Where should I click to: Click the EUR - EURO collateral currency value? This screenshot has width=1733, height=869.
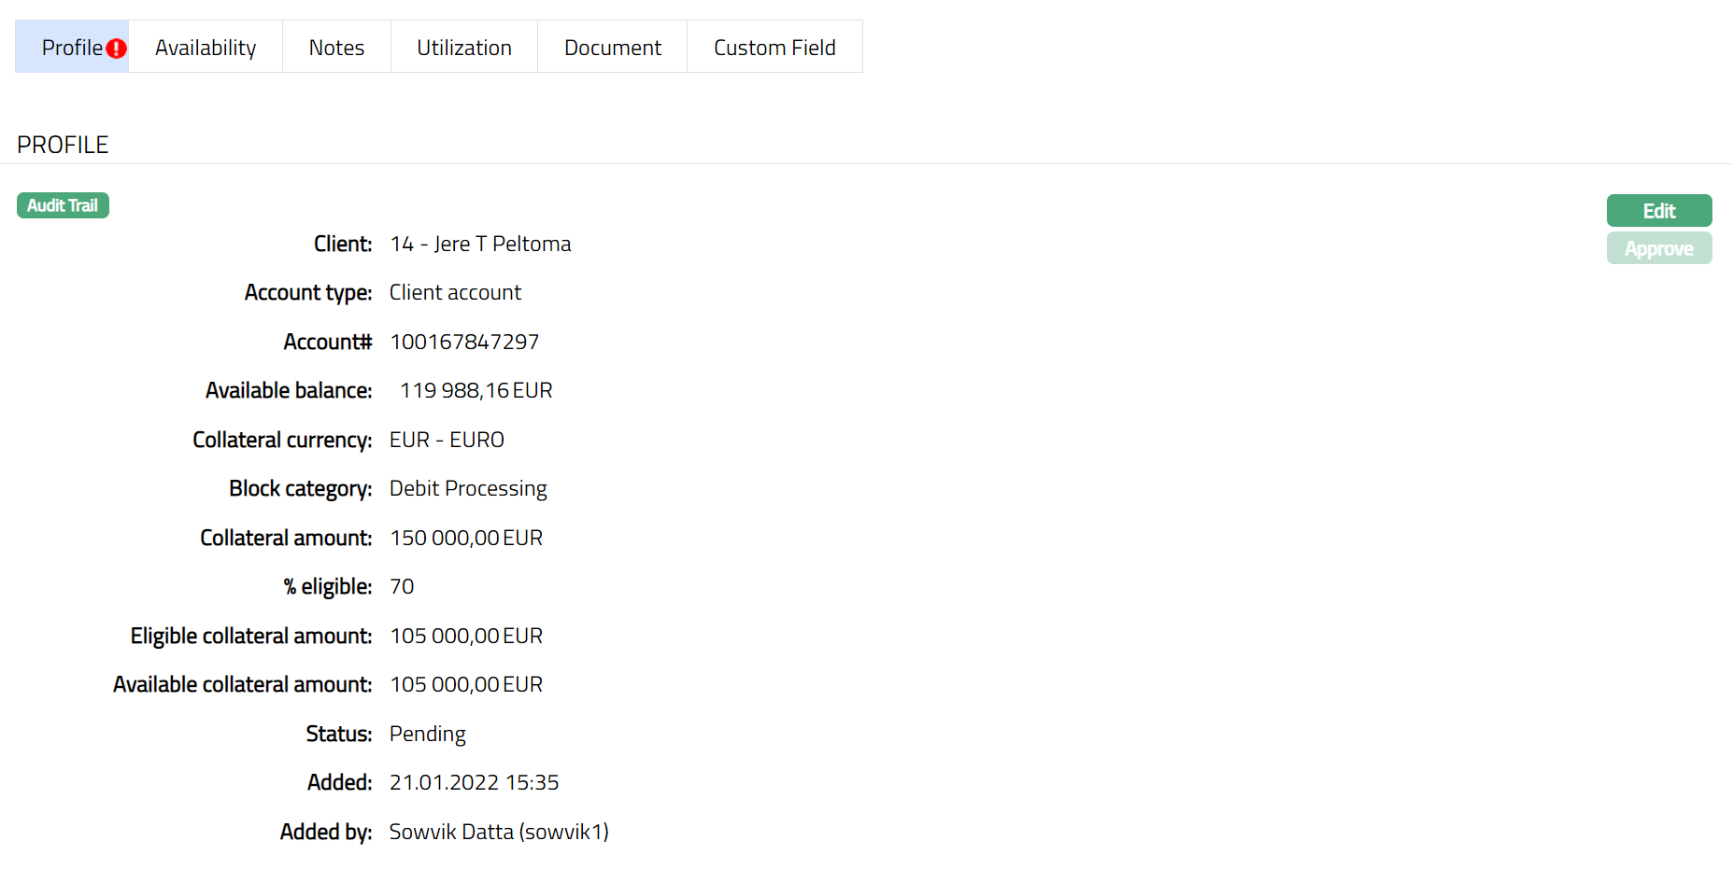447,440
